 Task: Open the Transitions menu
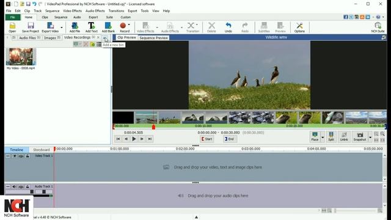(x=116, y=11)
